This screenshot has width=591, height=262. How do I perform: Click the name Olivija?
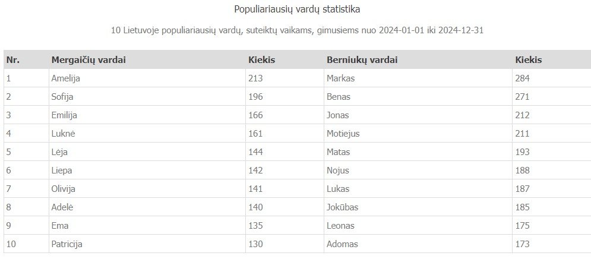click(64, 189)
